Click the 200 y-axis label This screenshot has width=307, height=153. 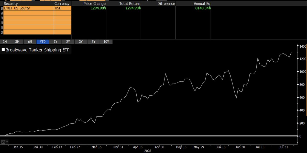[302, 123]
